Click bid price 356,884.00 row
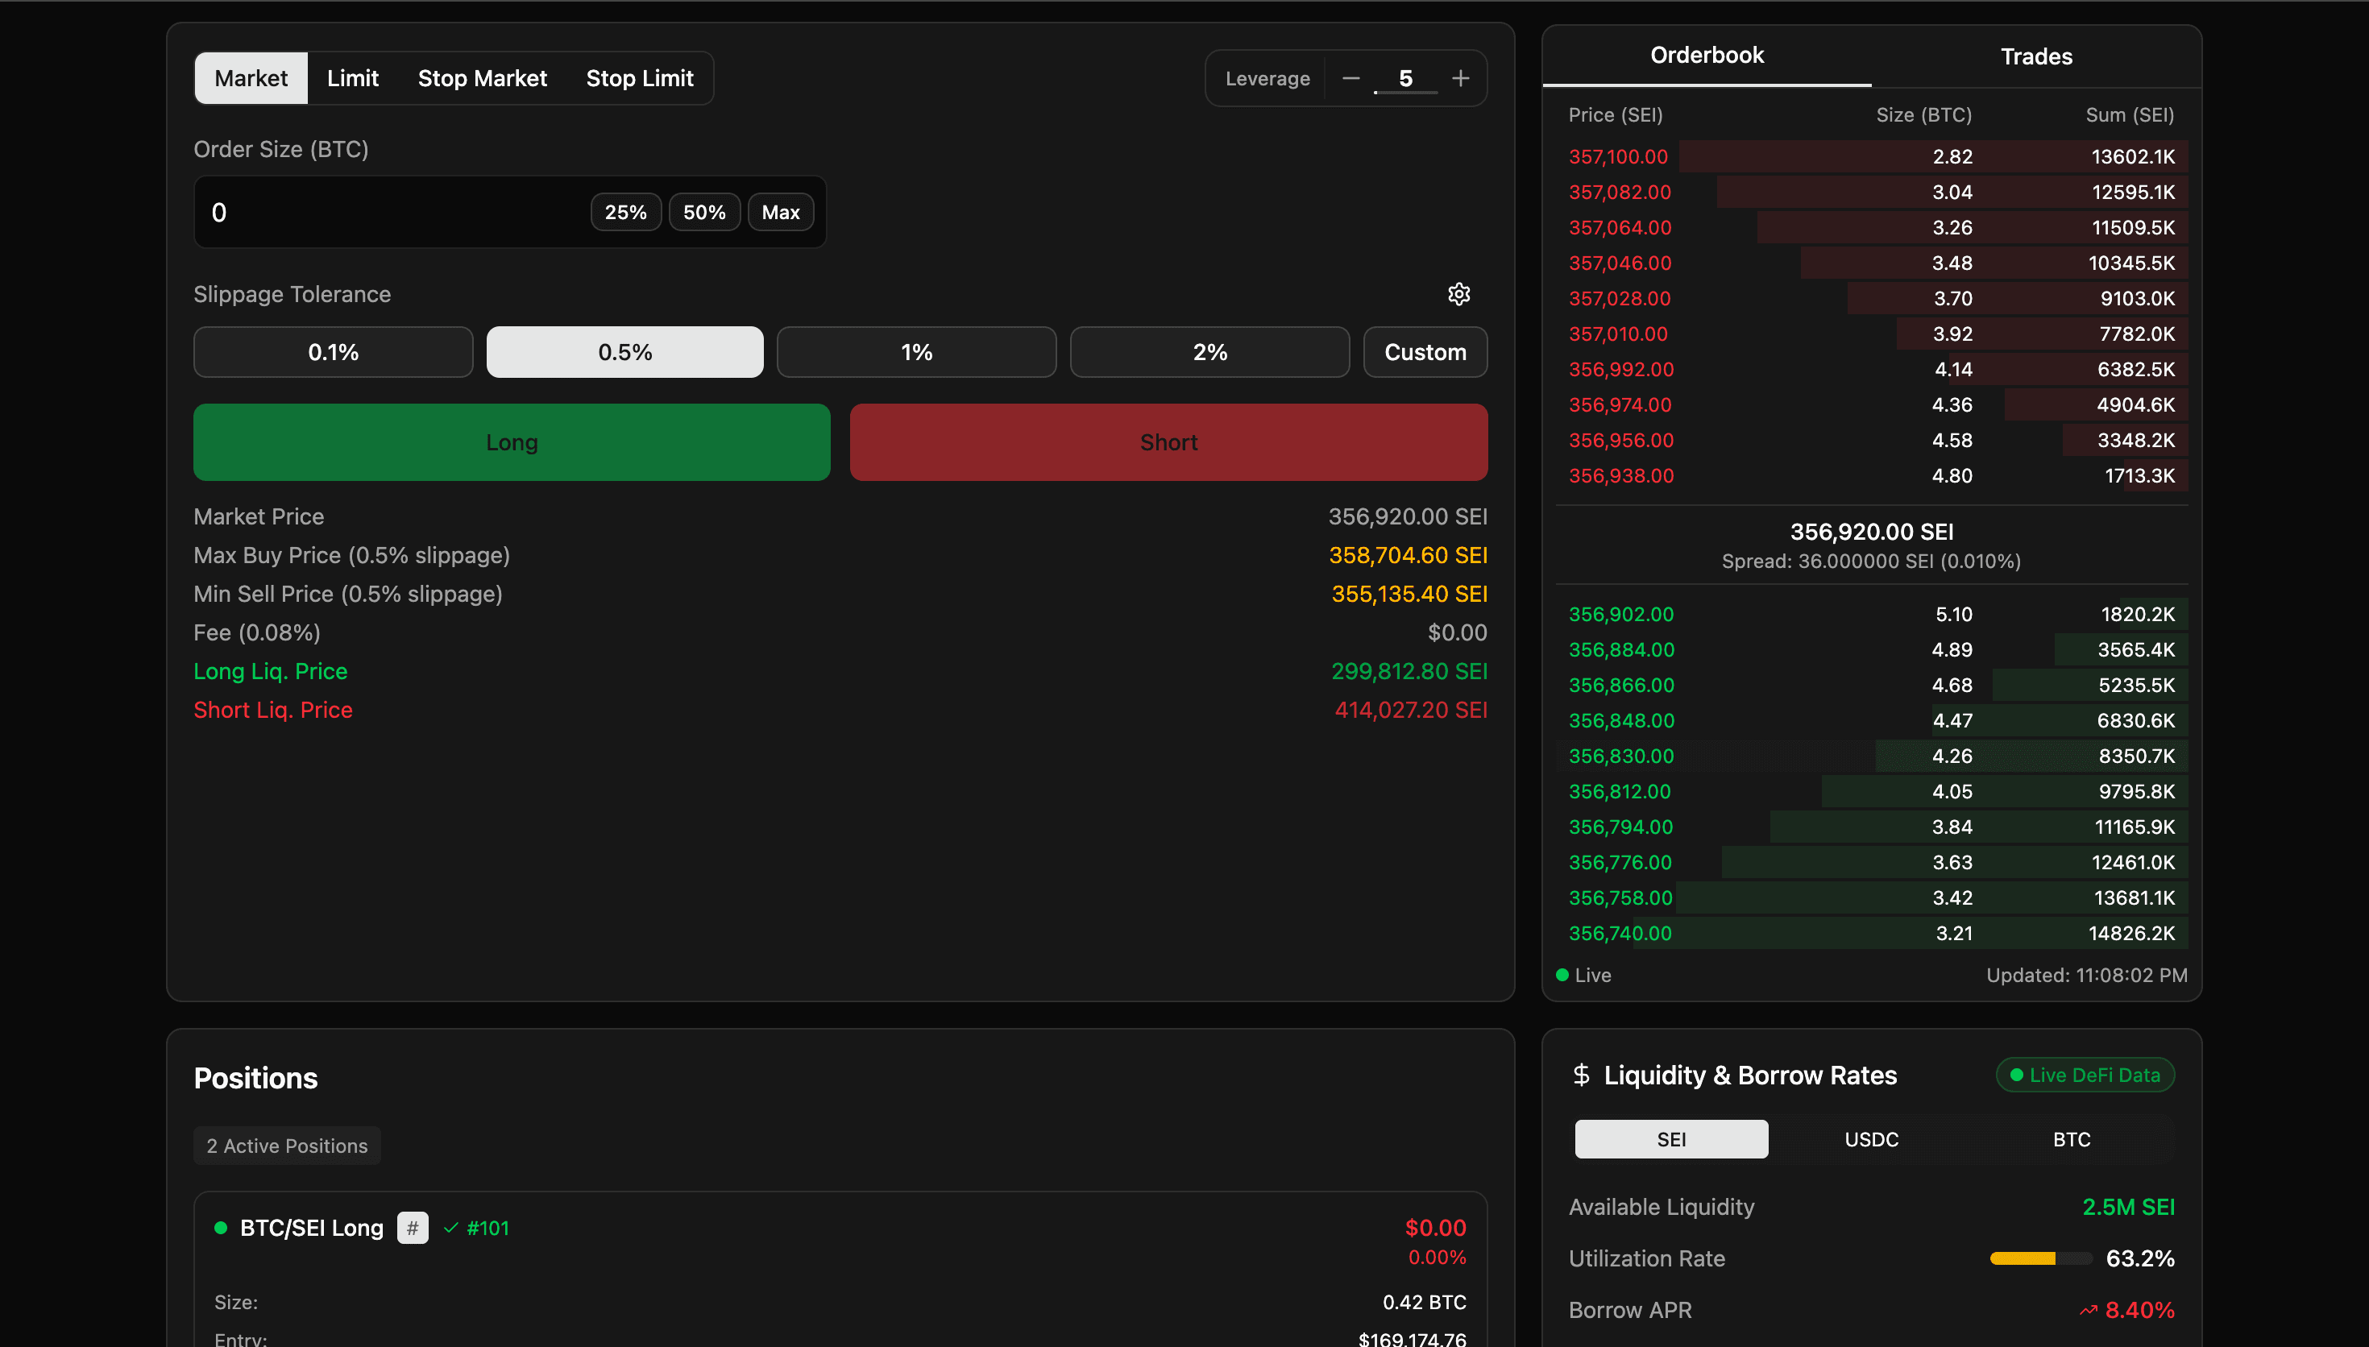The height and width of the screenshot is (1347, 2369). [x=1871, y=650]
